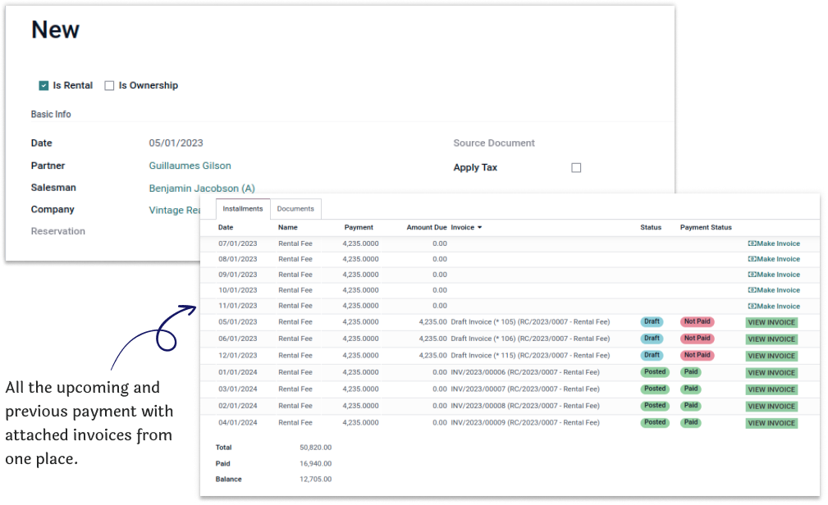Open View Invoice for 04/01/2024 installment
This screenshot has height=505, width=828.
[x=771, y=423]
